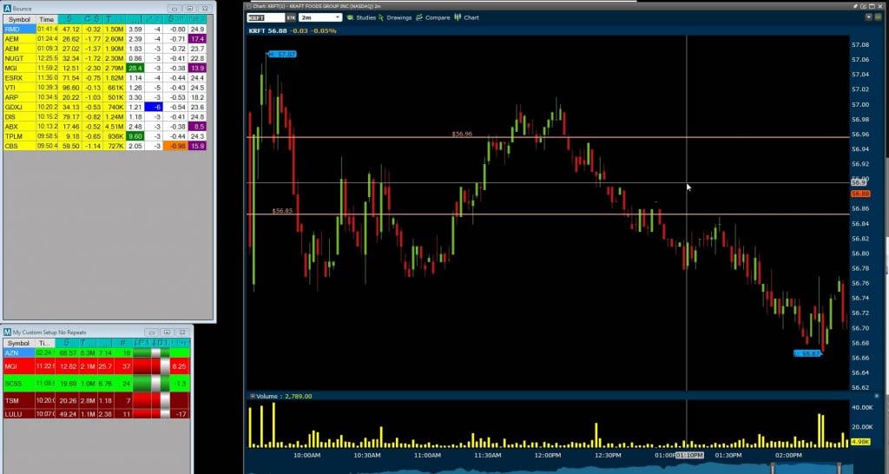Pin the chart window with pushpin icon

[856, 6]
